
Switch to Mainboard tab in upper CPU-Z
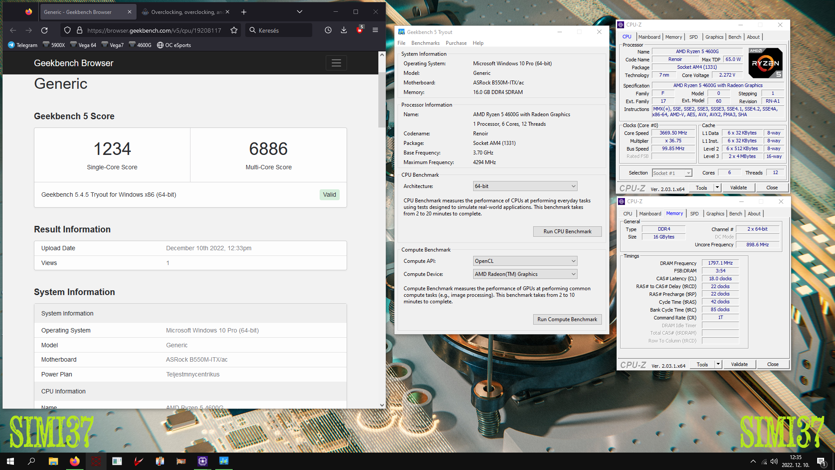click(649, 37)
